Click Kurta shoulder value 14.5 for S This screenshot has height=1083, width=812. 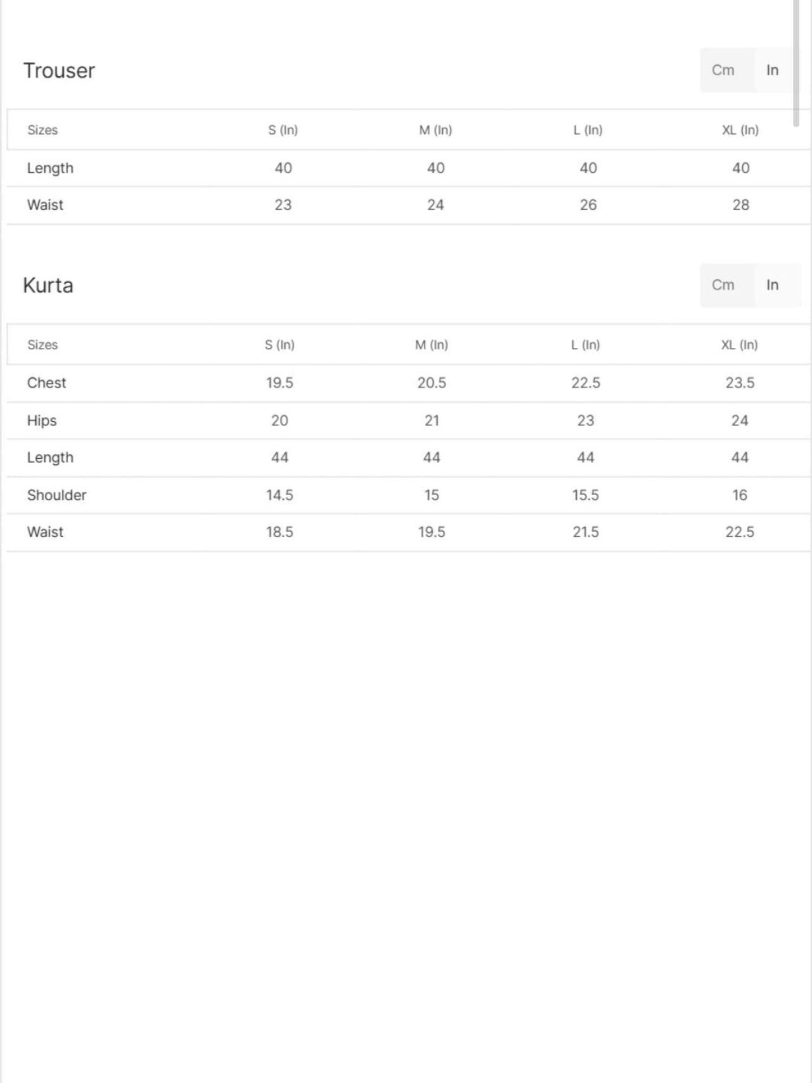pos(279,495)
